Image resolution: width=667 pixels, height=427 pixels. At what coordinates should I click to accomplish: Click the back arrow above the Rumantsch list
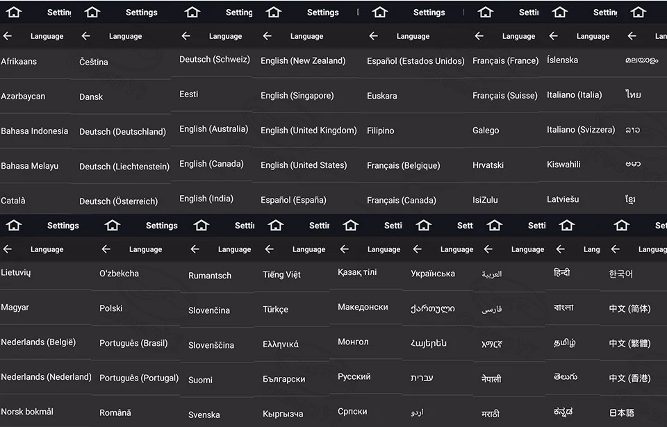pos(195,249)
